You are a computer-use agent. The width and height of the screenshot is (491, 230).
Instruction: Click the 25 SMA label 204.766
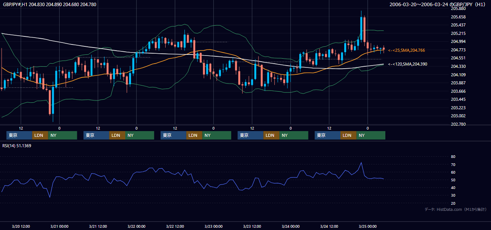(406, 50)
